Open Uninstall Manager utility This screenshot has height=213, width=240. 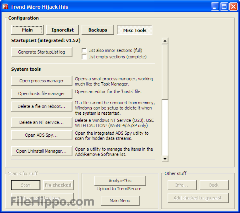[x=42, y=151]
